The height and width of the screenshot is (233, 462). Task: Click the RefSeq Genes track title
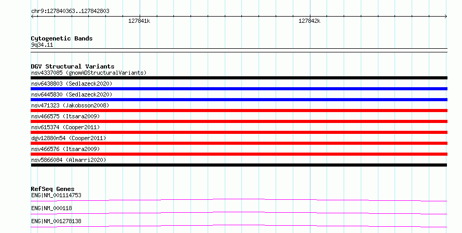click(52, 189)
